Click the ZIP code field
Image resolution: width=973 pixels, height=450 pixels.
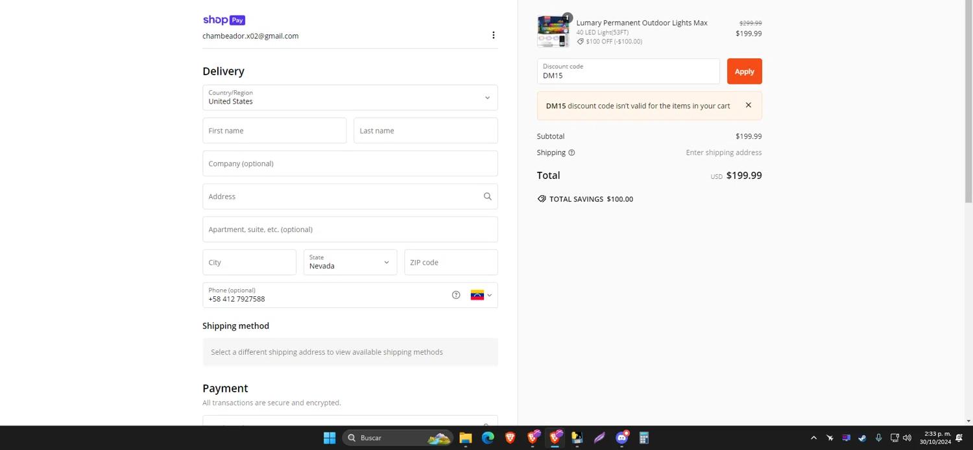[451, 263]
